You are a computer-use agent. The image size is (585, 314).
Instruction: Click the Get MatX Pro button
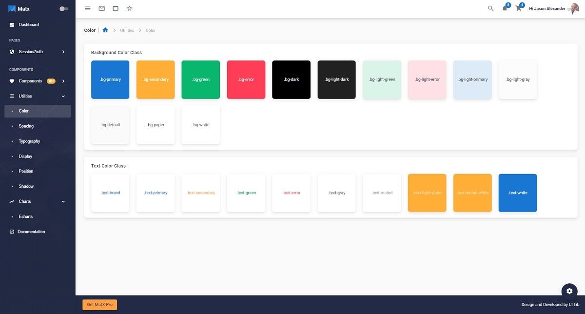tap(99, 304)
